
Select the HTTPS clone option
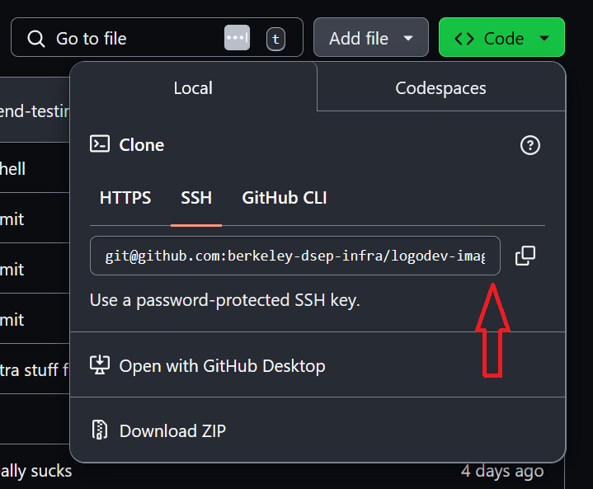click(x=125, y=198)
